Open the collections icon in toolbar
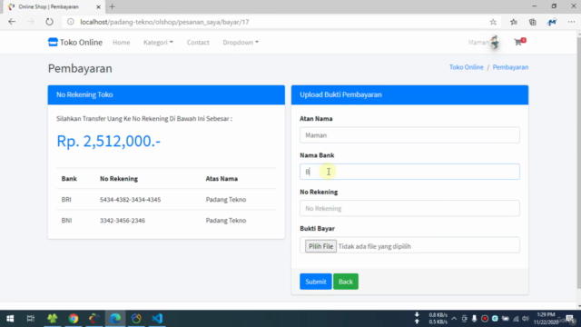This screenshot has width=581, height=327. pyautogui.click(x=533, y=22)
